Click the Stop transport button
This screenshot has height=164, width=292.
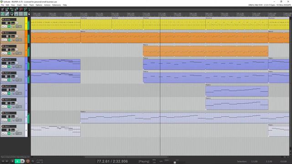point(12,161)
